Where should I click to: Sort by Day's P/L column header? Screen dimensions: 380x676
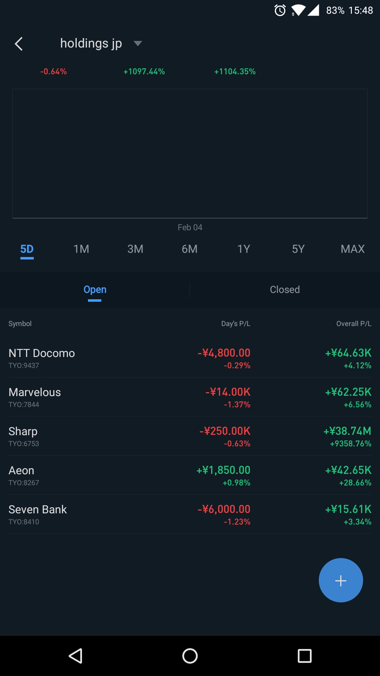[236, 324]
